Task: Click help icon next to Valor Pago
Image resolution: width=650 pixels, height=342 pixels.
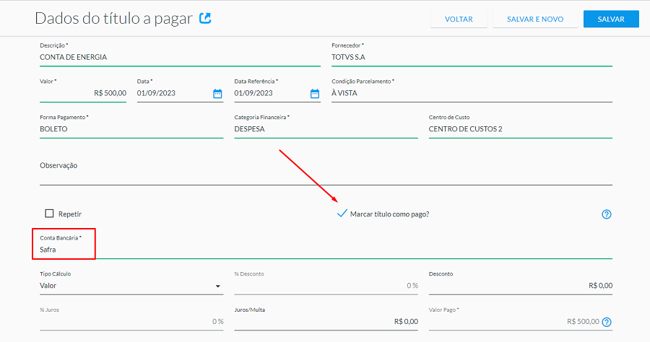Action: click(607, 322)
